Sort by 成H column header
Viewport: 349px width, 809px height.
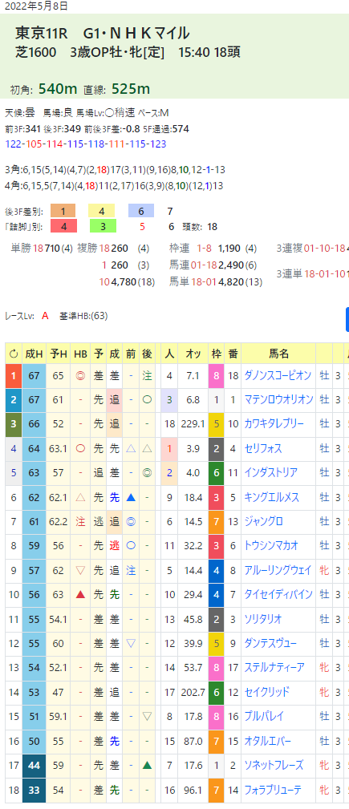coord(34,354)
